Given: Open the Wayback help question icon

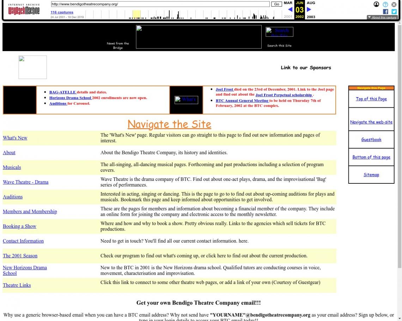Looking at the screenshot, I should pos(385,4).
